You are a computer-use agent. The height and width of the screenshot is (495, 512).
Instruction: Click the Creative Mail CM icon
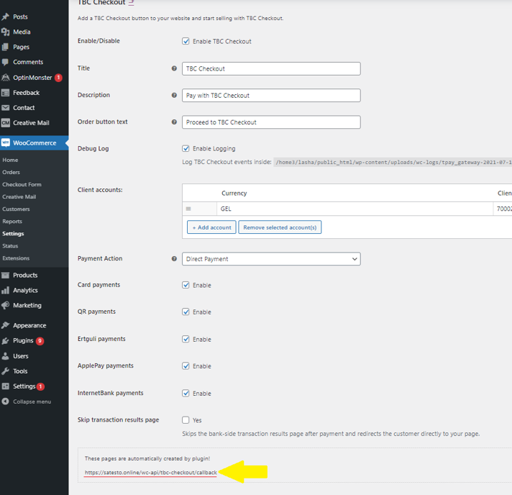click(x=5, y=123)
